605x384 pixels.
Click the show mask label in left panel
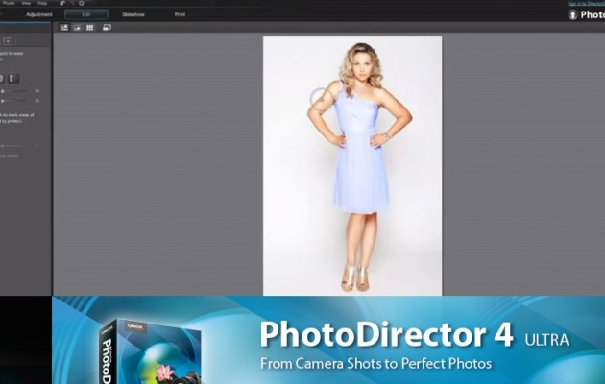point(9,156)
